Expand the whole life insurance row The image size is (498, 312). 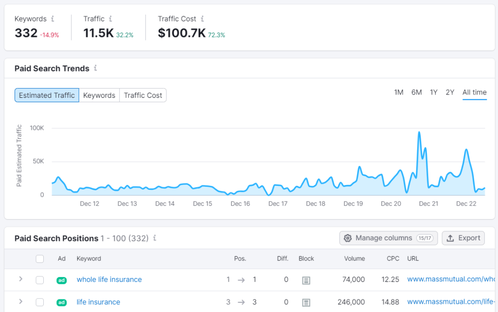pyautogui.click(x=20, y=279)
